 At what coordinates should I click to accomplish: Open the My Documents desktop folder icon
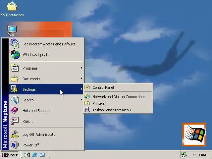pyautogui.click(x=12, y=6)
